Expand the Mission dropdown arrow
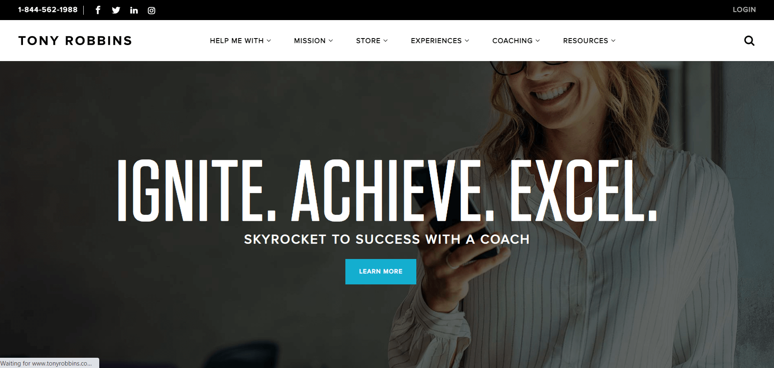Viewport: 774px width, 368px height. [x=331, y=41]
